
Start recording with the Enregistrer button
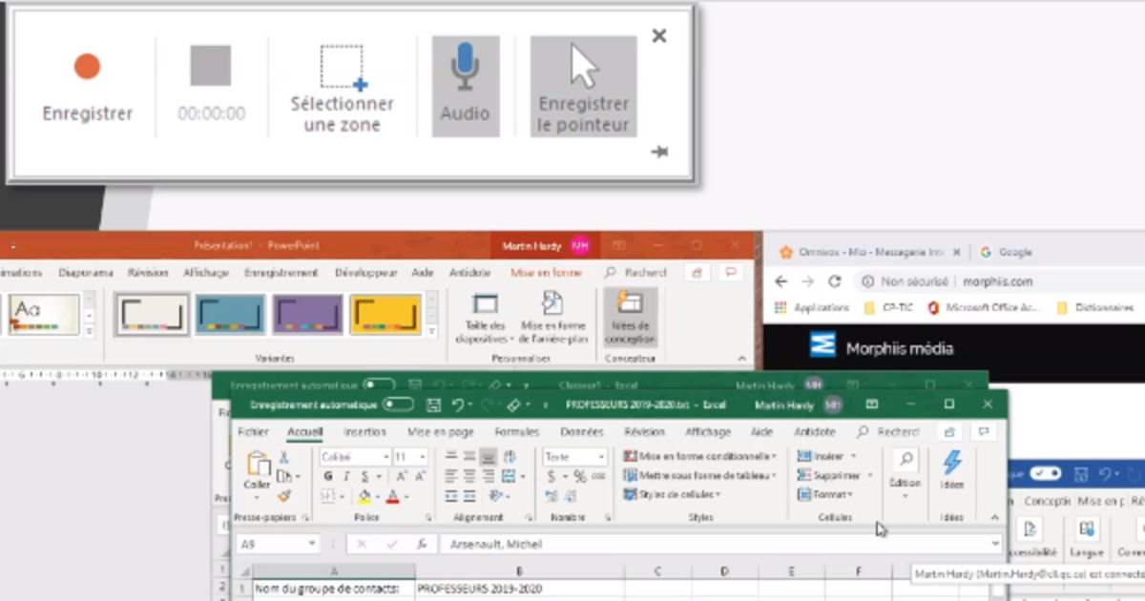(x=87, y=87)
